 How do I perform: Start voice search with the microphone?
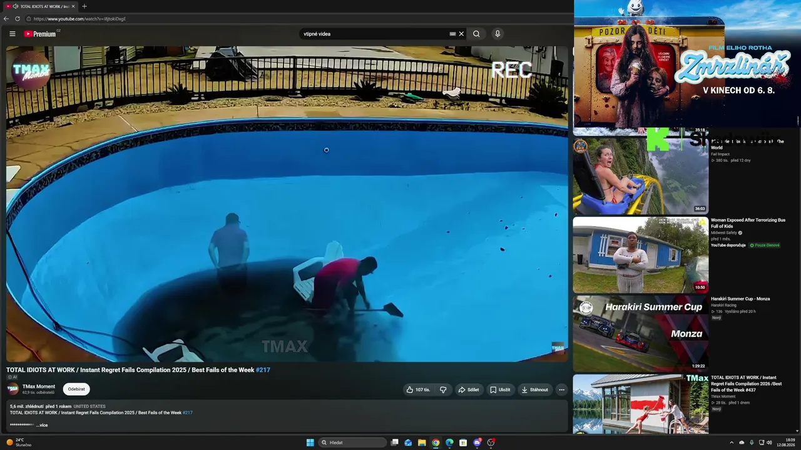coord(497,34)
